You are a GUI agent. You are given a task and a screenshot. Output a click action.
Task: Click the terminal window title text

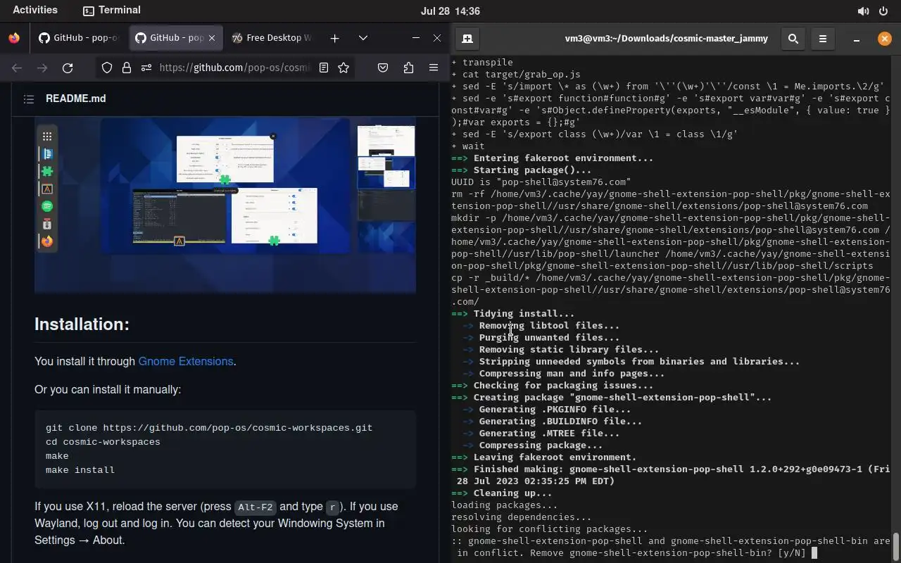pos(667,39)
